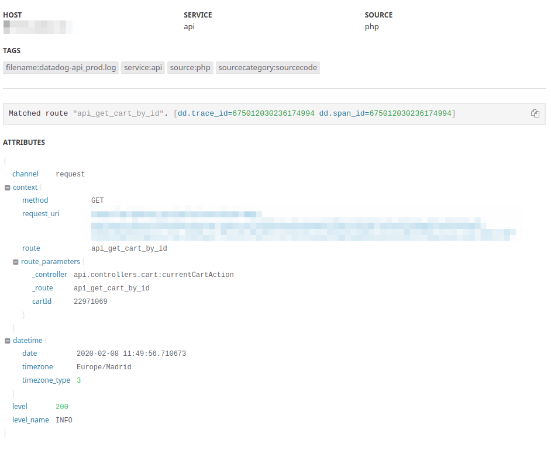Collapse the route_parameters section
Screen dimensions: 551x454
point(15,262)
